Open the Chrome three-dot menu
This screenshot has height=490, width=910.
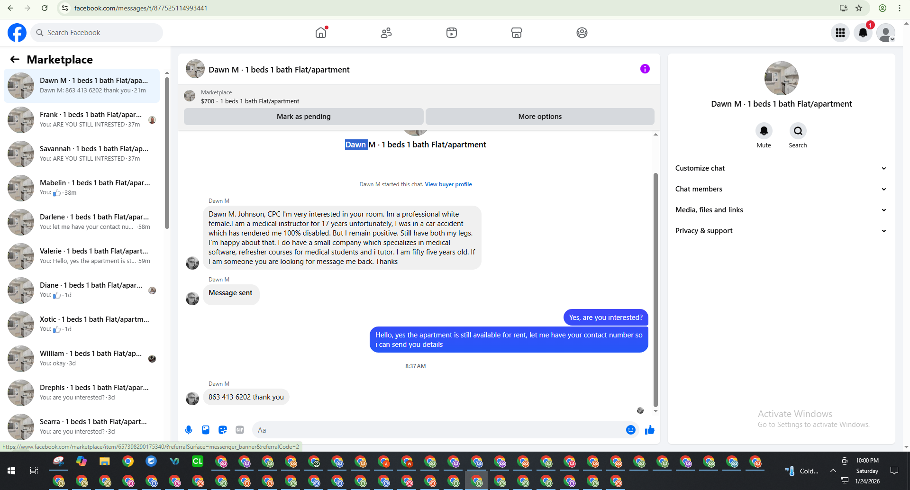[x=900, y=8]
